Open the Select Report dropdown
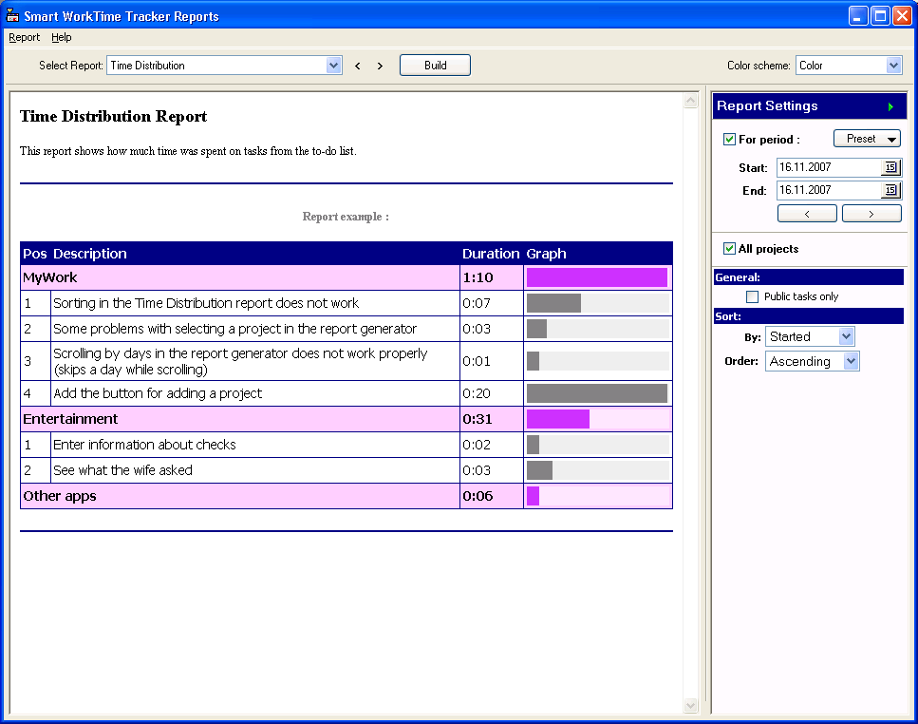 334,66
